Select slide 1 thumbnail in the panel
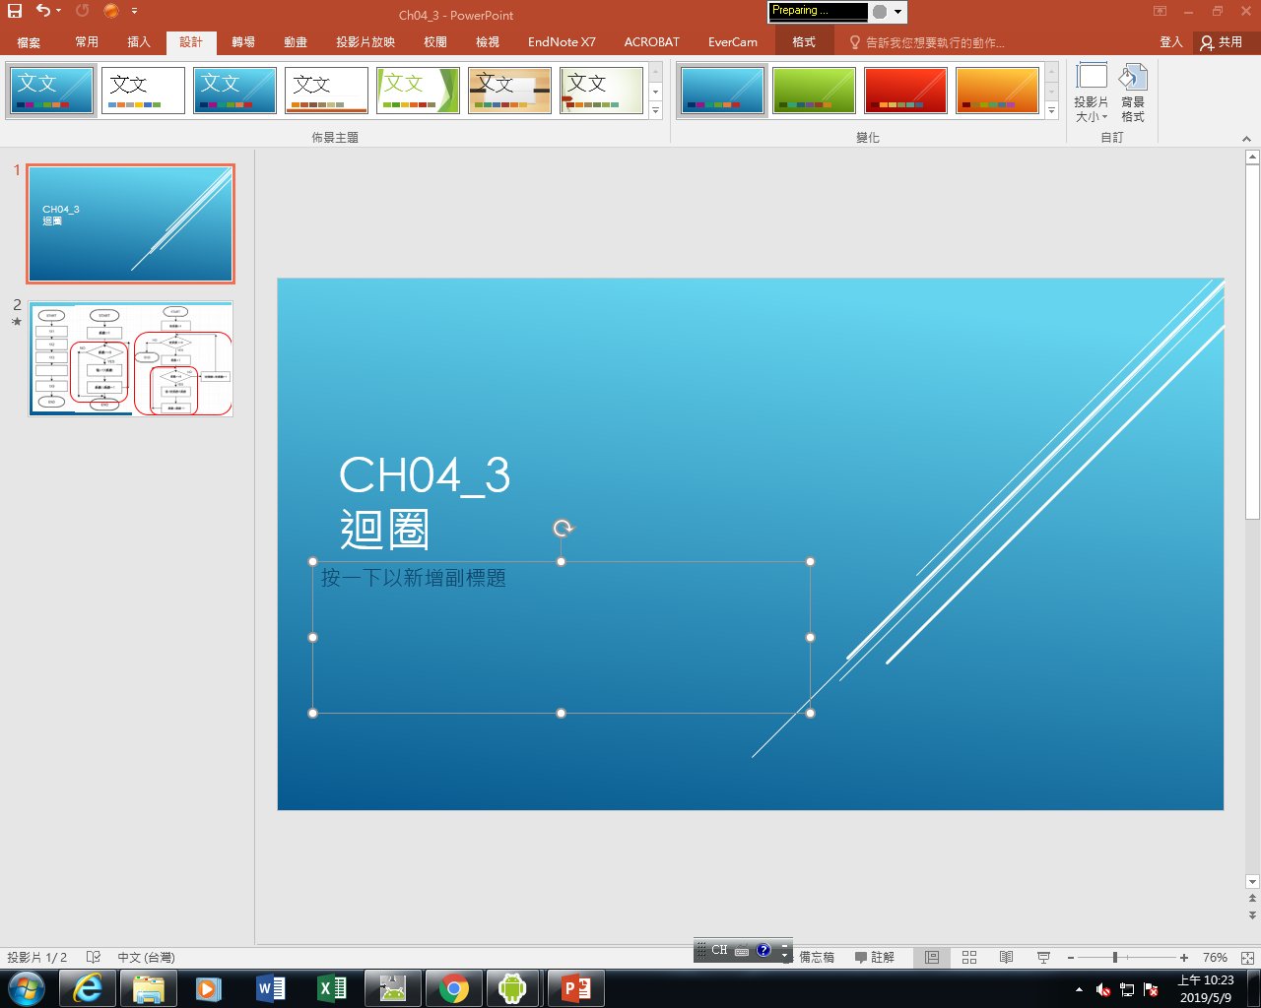The image size is (1261, 1008). pyautogui.click(x=131, y=223)
